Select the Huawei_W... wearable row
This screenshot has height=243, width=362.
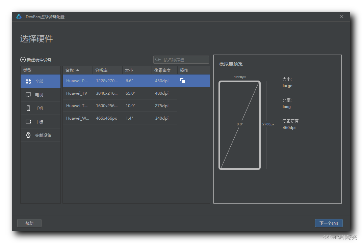click(120, 118)
